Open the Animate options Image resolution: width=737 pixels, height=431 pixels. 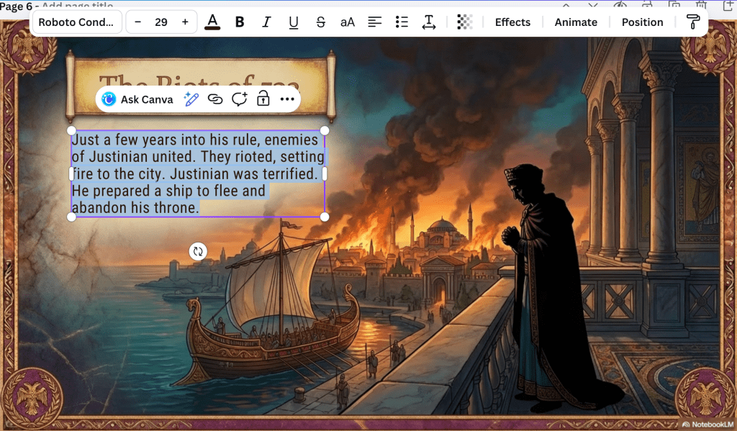(x=576, y=22)
